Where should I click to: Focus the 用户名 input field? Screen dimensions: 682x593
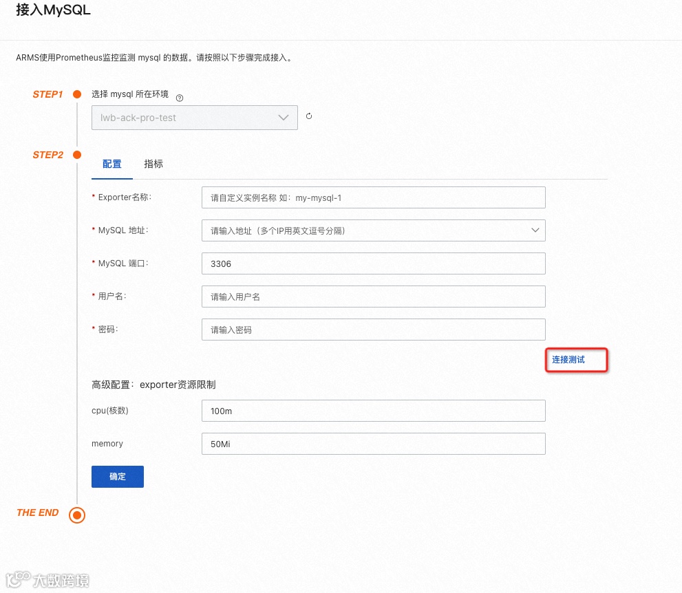coord(373,296)
